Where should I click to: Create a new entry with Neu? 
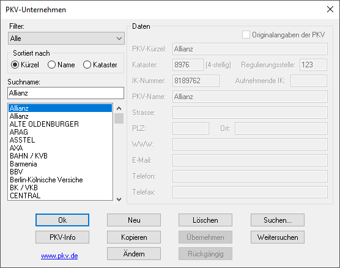pos(134,220)
